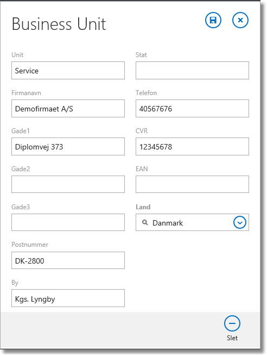The image size is (267, 356).
Task: Click the bold Land field label
Action: [x=143, y=207]
